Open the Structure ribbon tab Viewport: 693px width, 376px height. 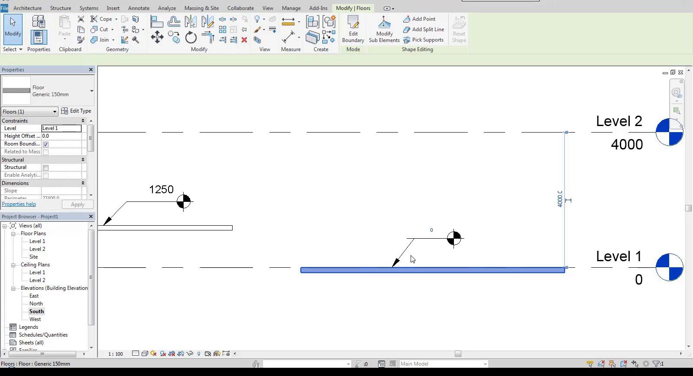[61, 8]
